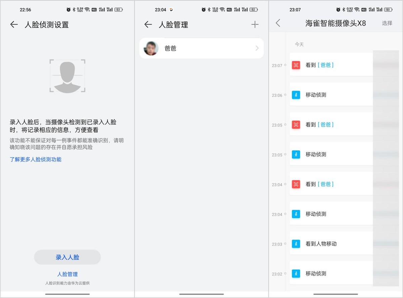Tap 今天 date header
Viewport: 403px width, 298px height.
pos(299,44)
